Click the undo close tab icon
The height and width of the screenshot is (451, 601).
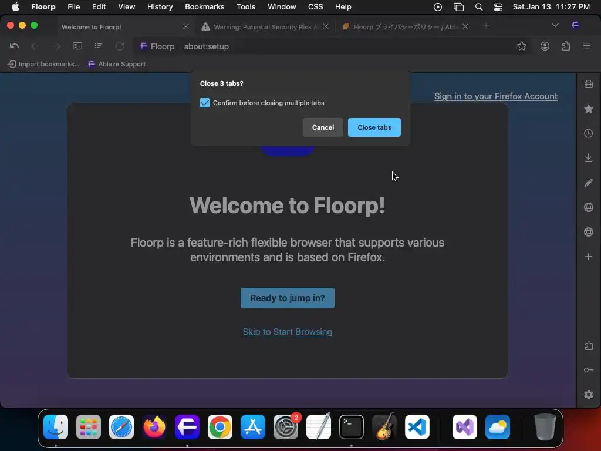[x=14, y=46]
